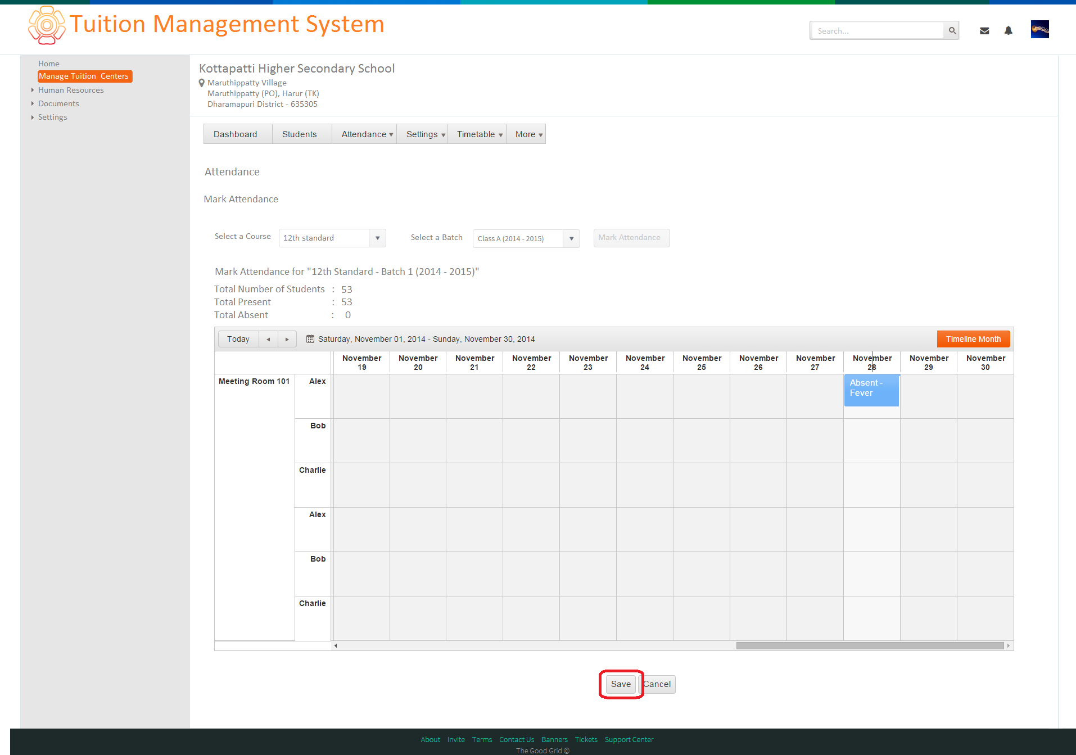Click the Tuition Management System logo
This screenshot has width=1076, height=755.
(47, 25)
